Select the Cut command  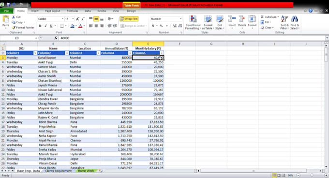16,17
